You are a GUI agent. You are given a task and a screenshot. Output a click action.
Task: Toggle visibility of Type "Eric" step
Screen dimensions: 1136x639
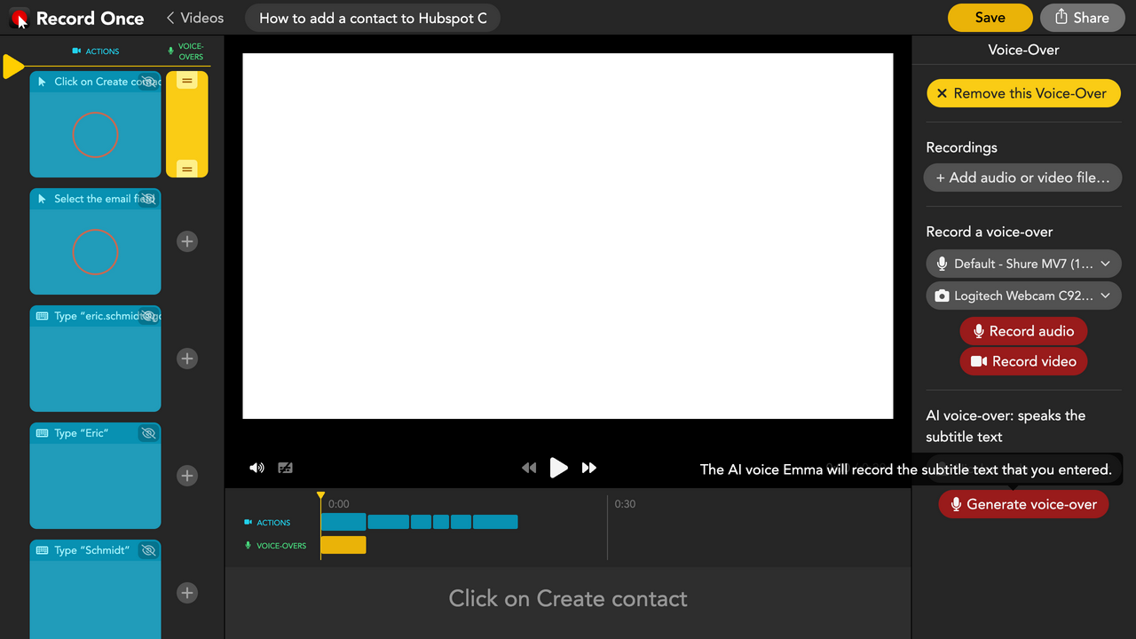[x=149, y=433]
